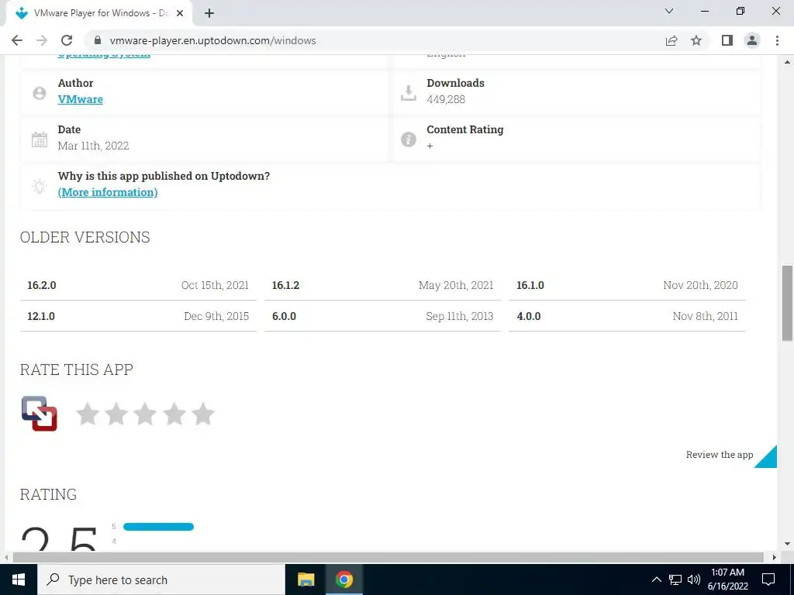Click the scrollbar down arrow
Image resolution: width=794 pixels, height=595 pixels.
click(x=788, y=544)
